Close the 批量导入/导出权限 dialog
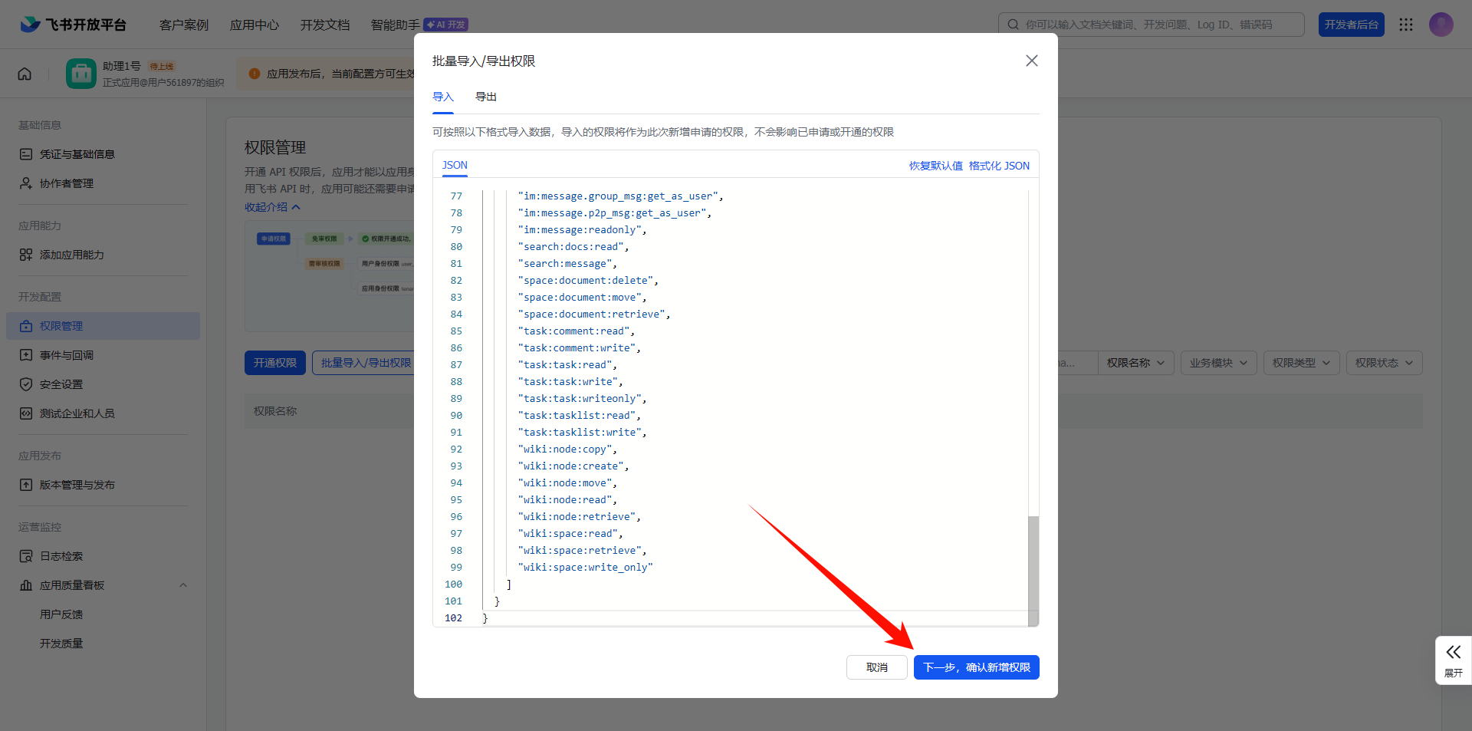This screenshot has width=1472, height=731. coord(1031,61)
